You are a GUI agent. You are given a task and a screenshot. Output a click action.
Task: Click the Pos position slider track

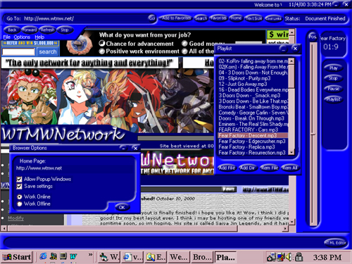(313, 134)
